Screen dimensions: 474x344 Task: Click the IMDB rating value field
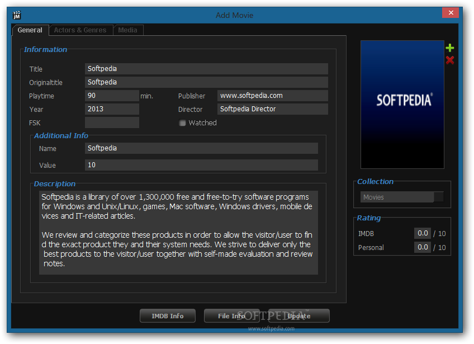click(x=423, y=233)
